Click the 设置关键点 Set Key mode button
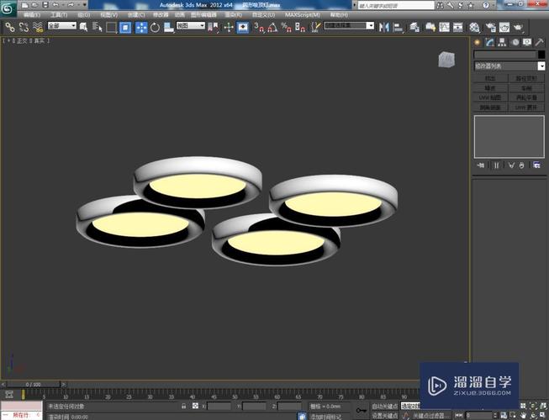The image size is (549, 420). click(x=384, y=416)
